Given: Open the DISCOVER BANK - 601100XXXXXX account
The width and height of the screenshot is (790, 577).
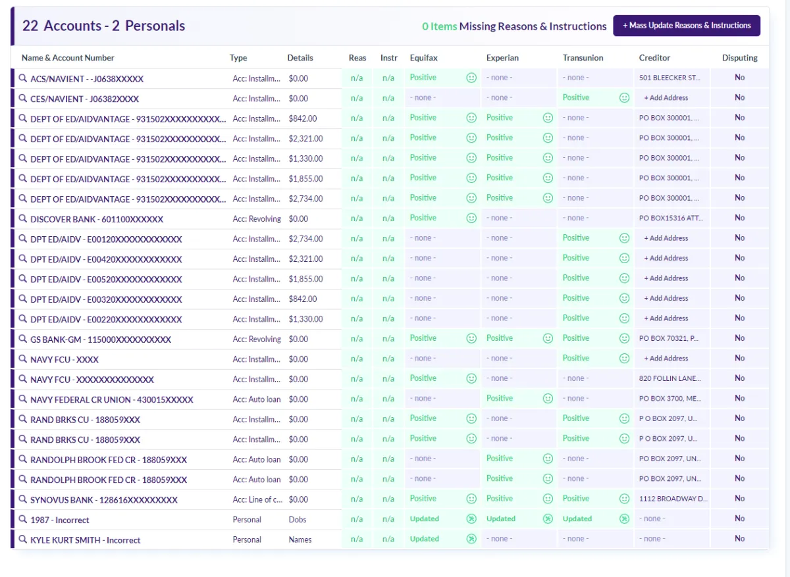Looking at the screenshot, I should tap(97, 219).
